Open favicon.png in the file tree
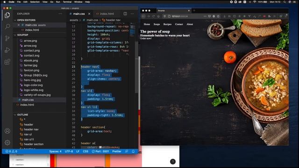 coord(31,70)
